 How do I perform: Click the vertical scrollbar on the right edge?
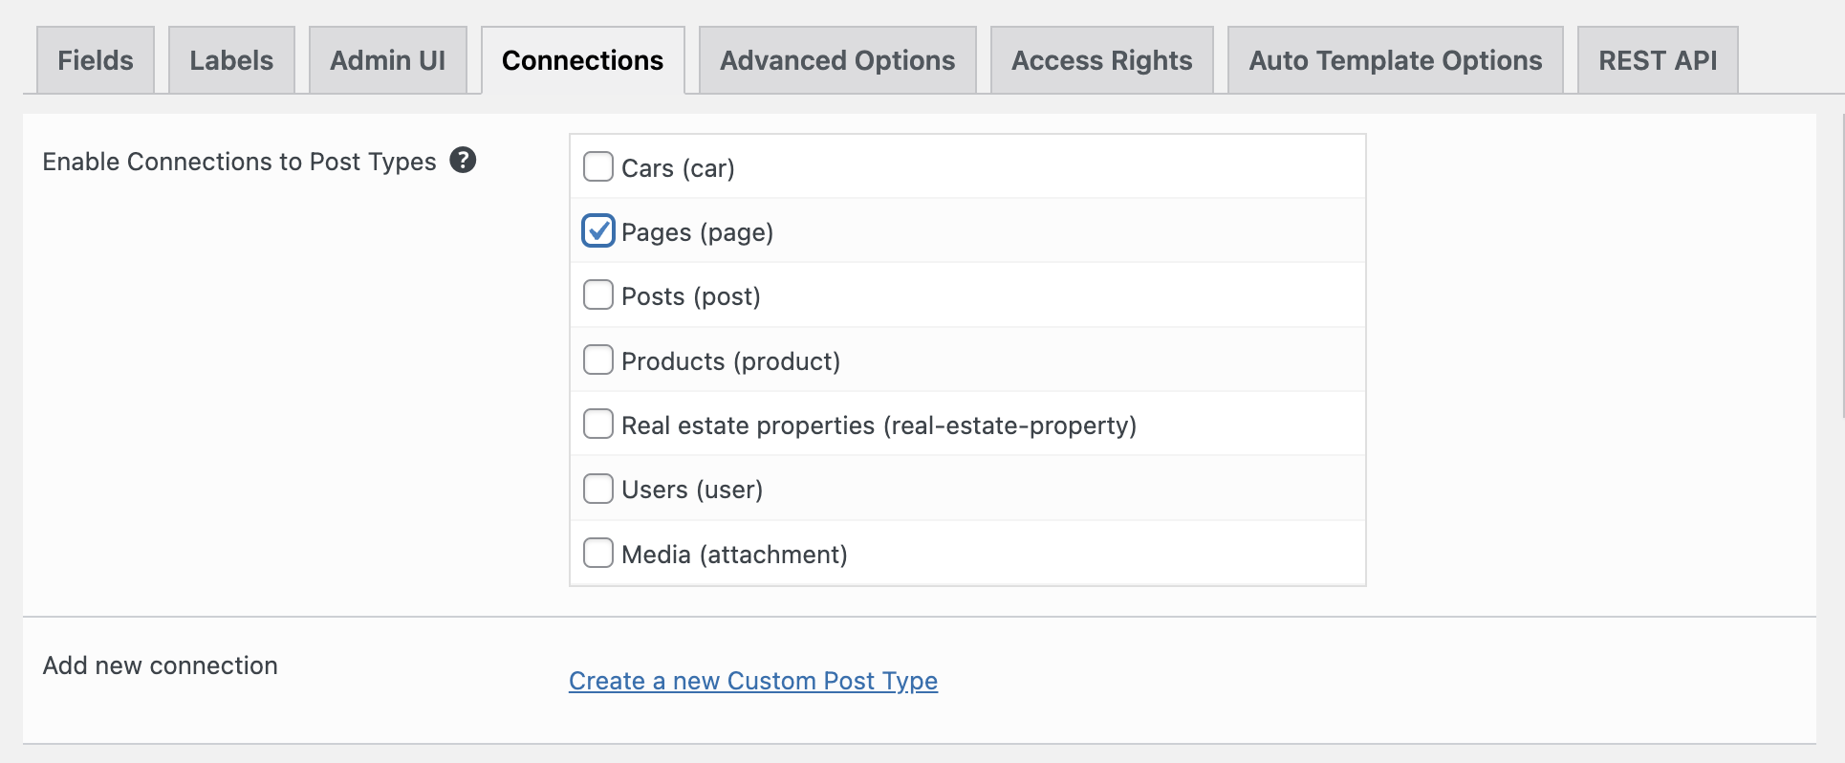tap(1841, 268)
